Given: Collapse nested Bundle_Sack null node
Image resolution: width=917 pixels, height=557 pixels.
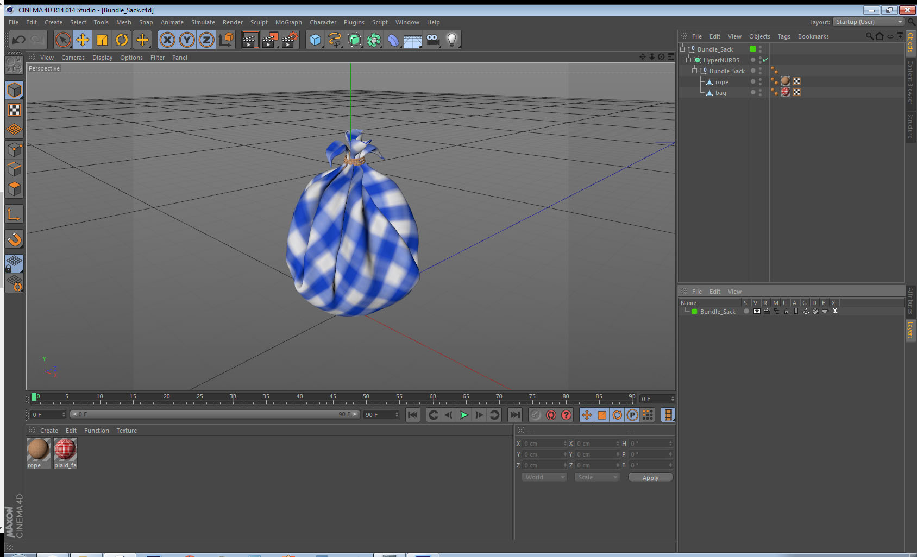Looking at the screenshot, I should point(694,71).
